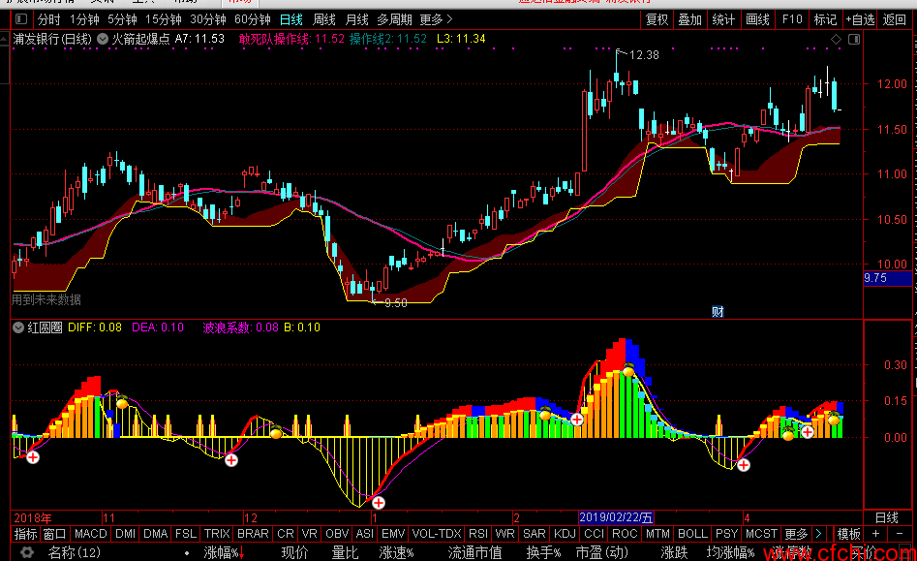
Task: Click the minus zoom-out button beside 模板
Action: [900, 534]
